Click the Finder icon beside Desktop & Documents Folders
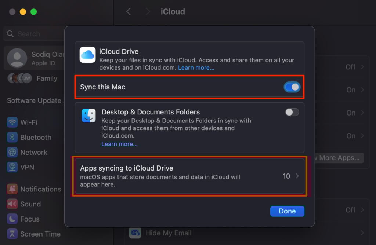The height and width of the screenshot is (245, 376). point(88,116)
